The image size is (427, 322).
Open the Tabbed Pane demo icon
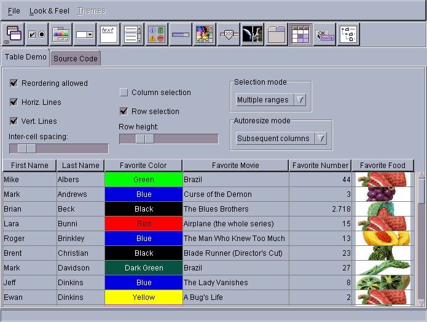point(276,34)
